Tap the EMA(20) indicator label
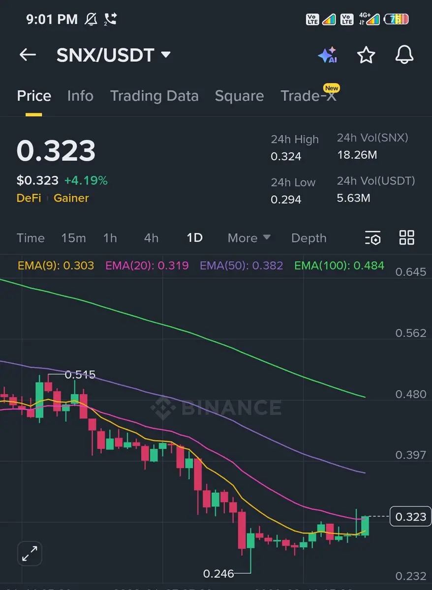The width and height of the screenshot is (432, 590). pos(147,266)
